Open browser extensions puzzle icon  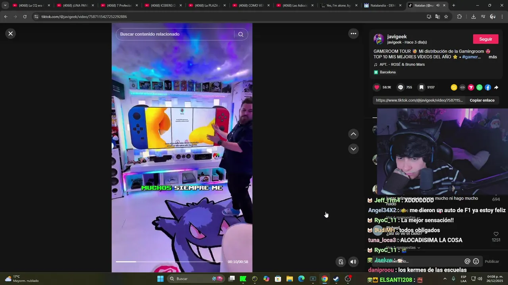(x=460, y=17)
